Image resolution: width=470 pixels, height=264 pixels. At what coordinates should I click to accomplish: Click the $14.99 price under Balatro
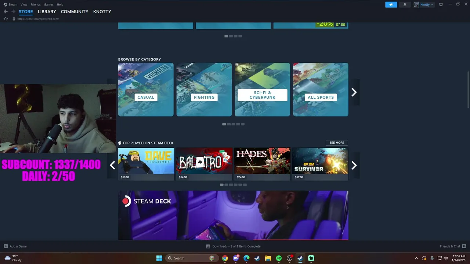[183, 177]
